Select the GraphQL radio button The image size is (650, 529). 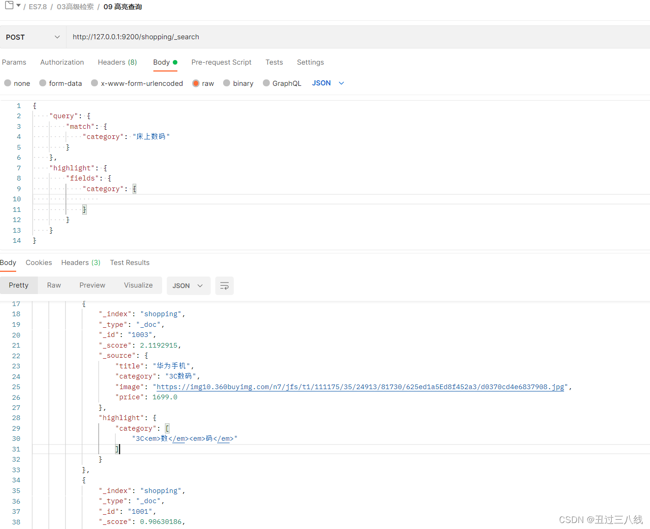(x=267, y=83)
